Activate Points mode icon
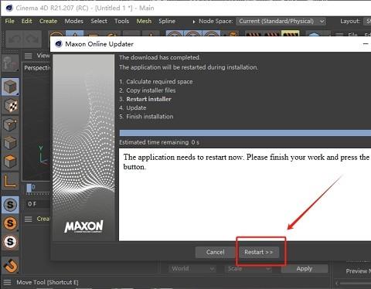 pyautogui.click(x=10, y=124)
